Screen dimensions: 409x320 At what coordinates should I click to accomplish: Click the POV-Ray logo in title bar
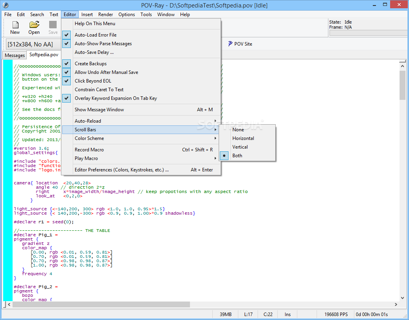pyautogui.click(x=6, y=5)
